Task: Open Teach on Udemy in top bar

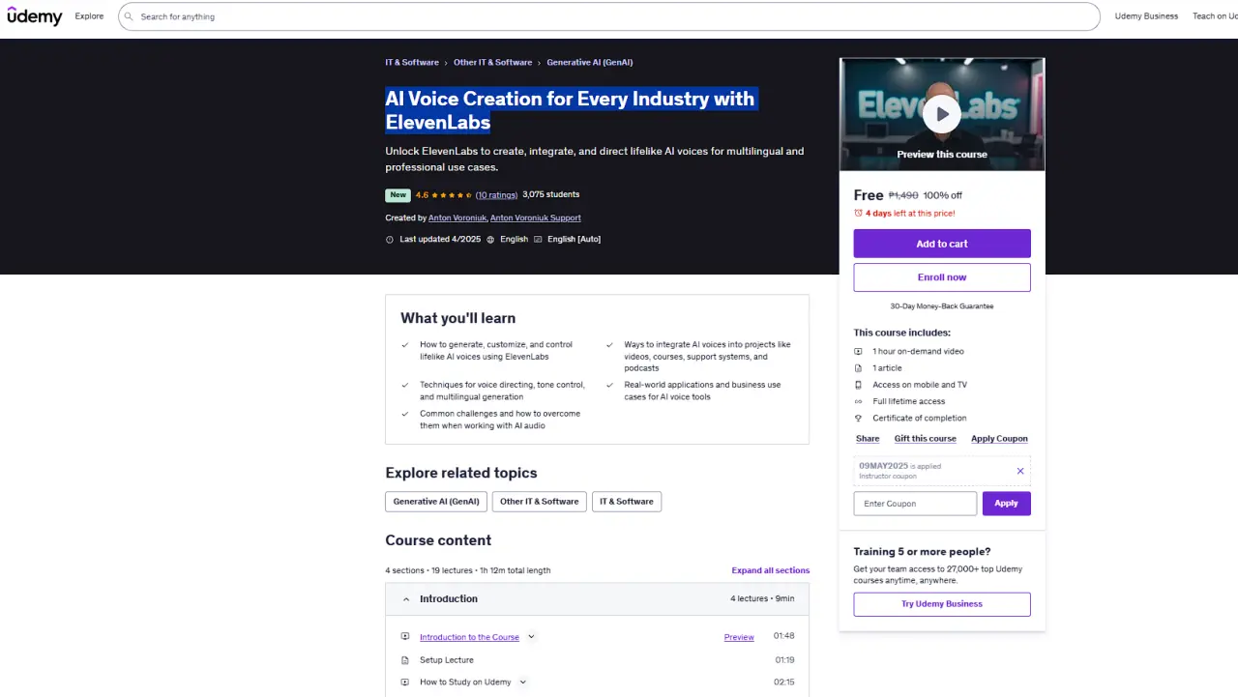Action: pos(1215,16)
